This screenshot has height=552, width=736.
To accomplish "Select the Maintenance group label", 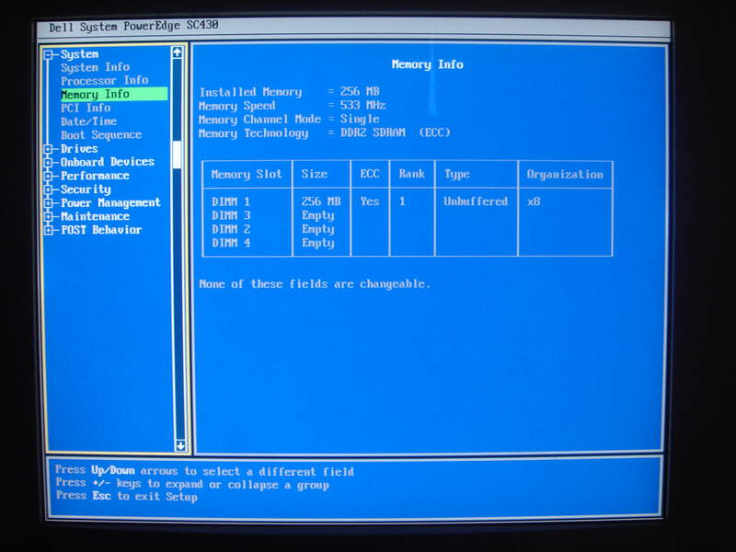I will click(x=95, y=216).
